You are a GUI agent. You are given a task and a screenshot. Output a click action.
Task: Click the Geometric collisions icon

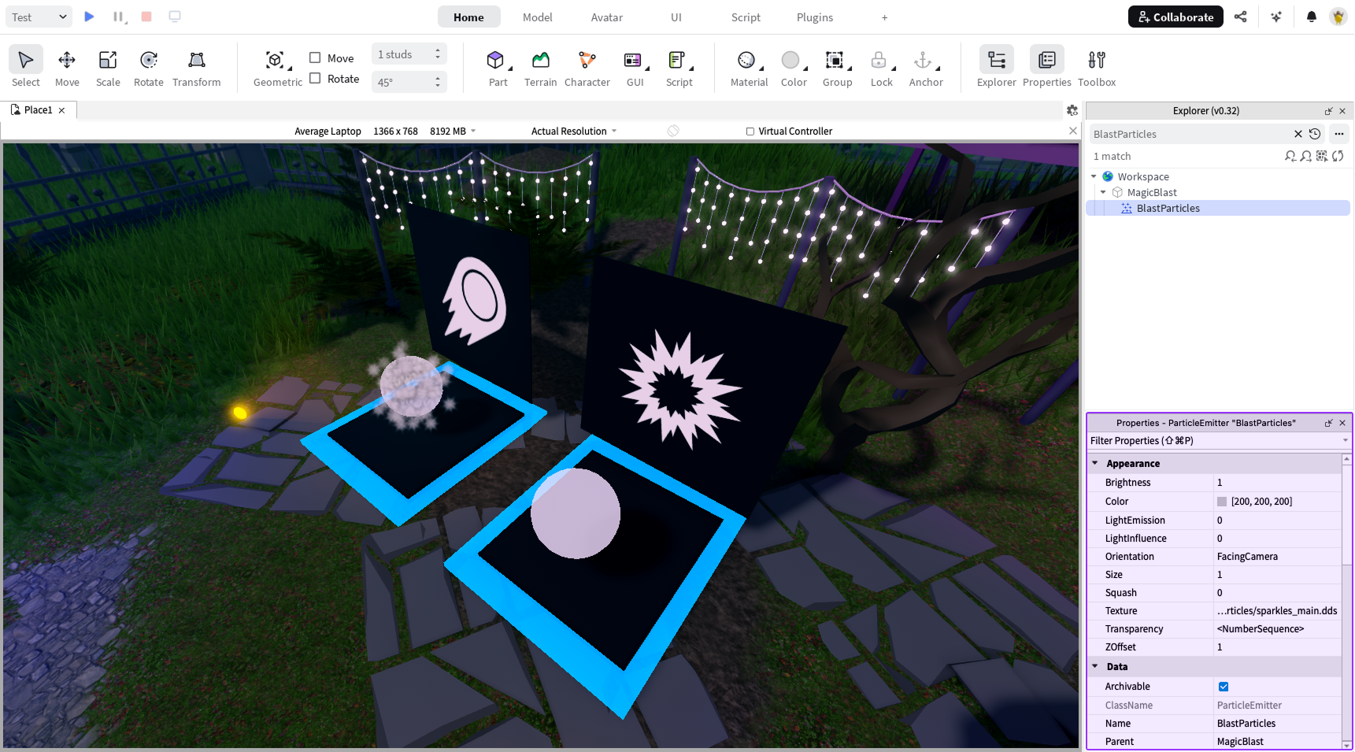[x=275, y=60]
